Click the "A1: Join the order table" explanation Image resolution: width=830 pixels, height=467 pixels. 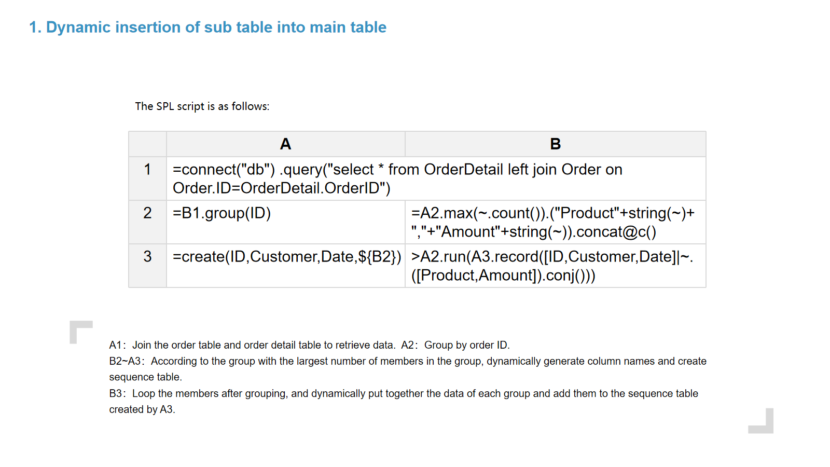click(252, 345)
